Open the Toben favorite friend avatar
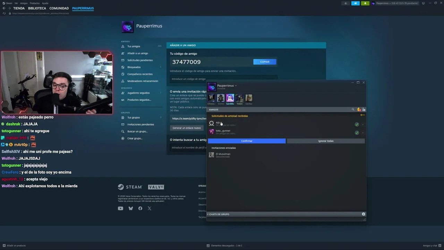The image size is (444, 250). tap(239, 98)
